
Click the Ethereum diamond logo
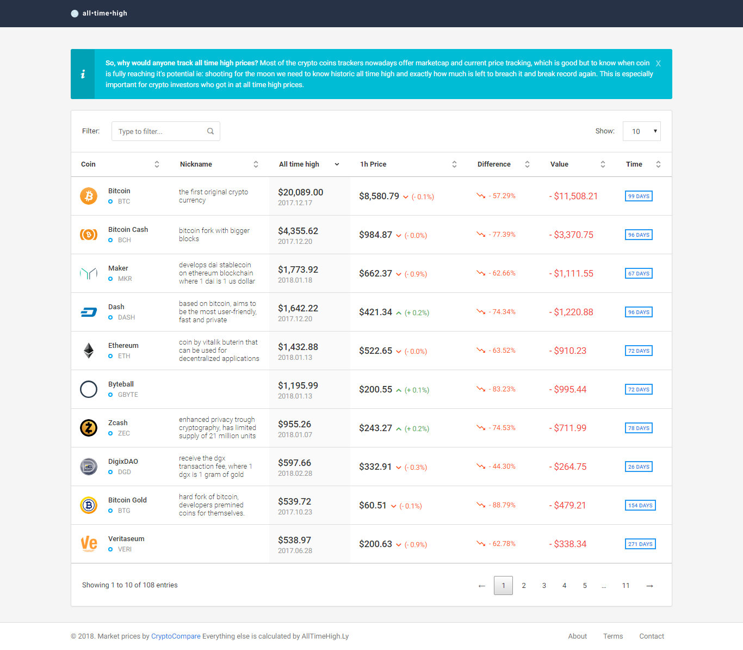(89, 351)
